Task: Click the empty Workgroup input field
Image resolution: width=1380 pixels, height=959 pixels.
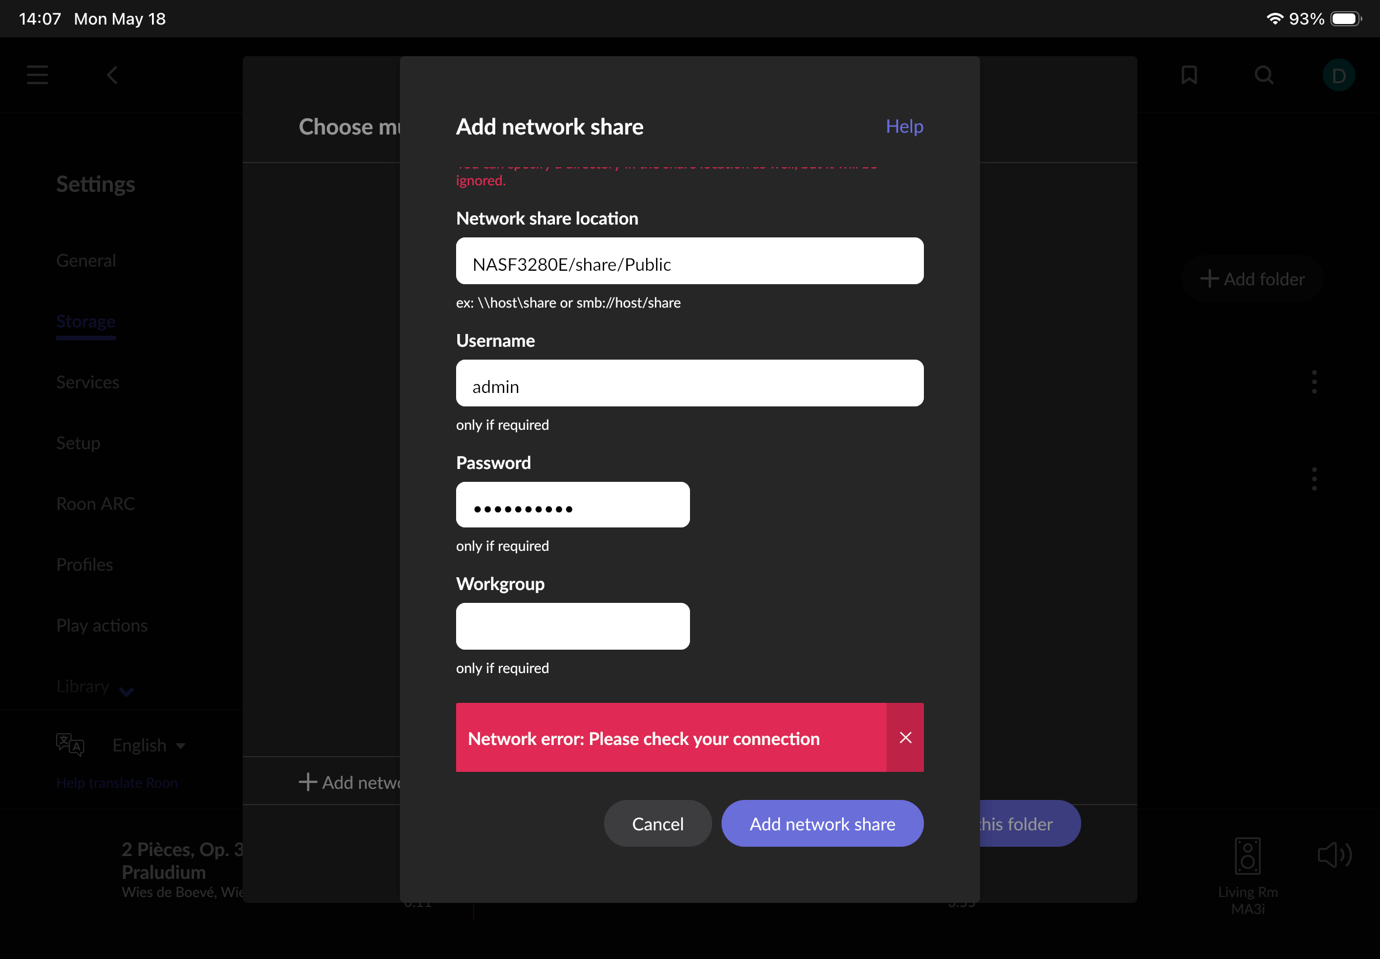Action: tap(572, 626)
